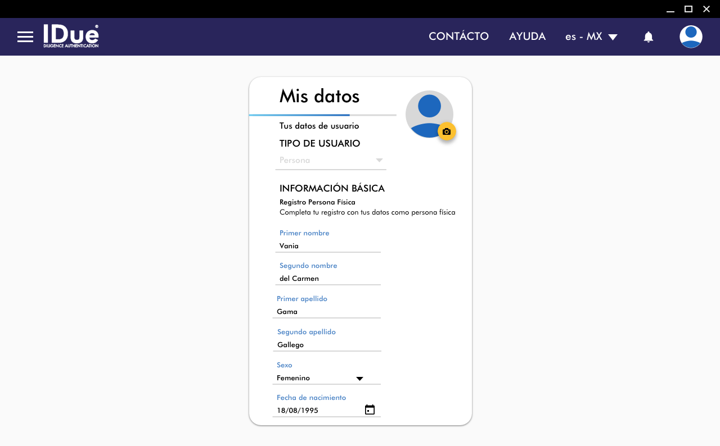Click the yellow camera upload photo button
This screenshot has height=446, width=720.
447,131
